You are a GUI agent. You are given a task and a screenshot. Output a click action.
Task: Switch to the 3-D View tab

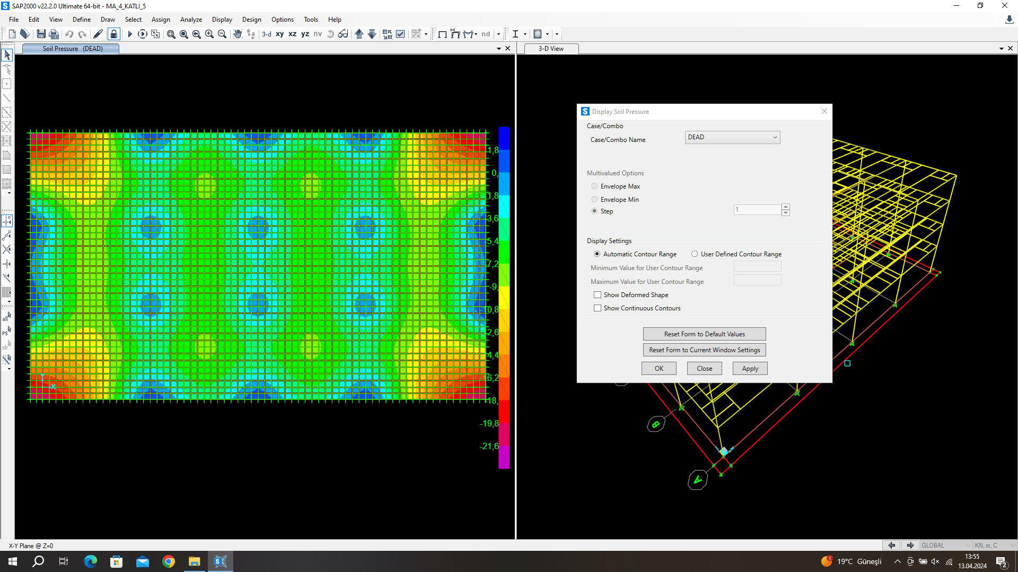[x=551, y=49]
